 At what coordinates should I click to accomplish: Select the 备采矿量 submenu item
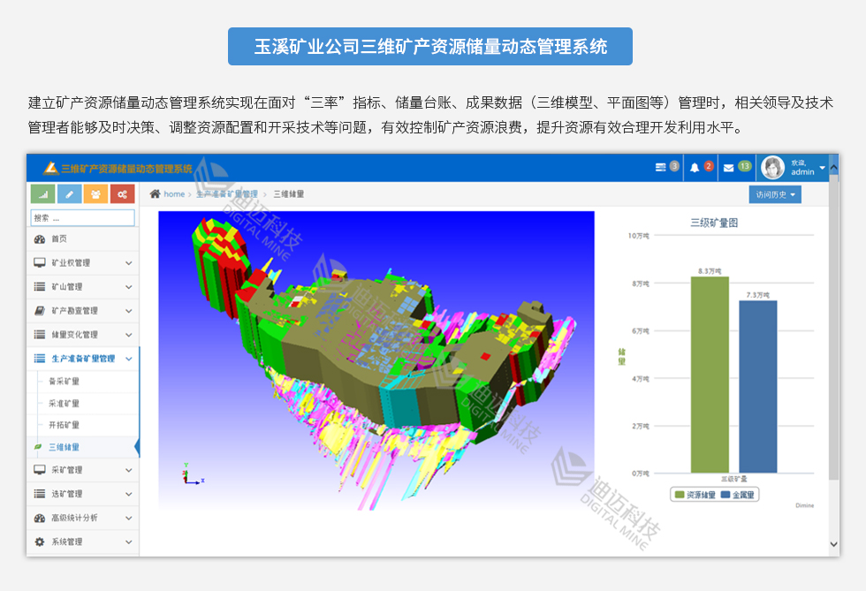pyautogui.click(x=64, y=382)
